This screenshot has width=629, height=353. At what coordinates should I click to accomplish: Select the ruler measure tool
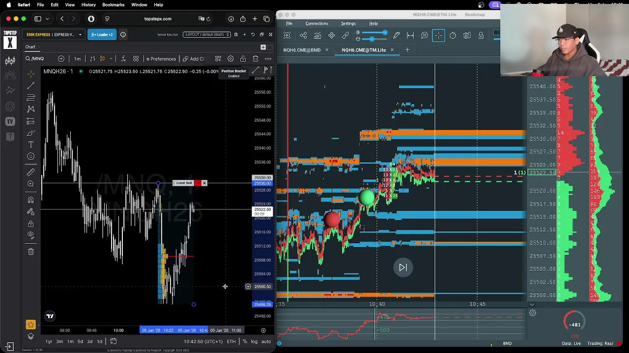[31, 172]
